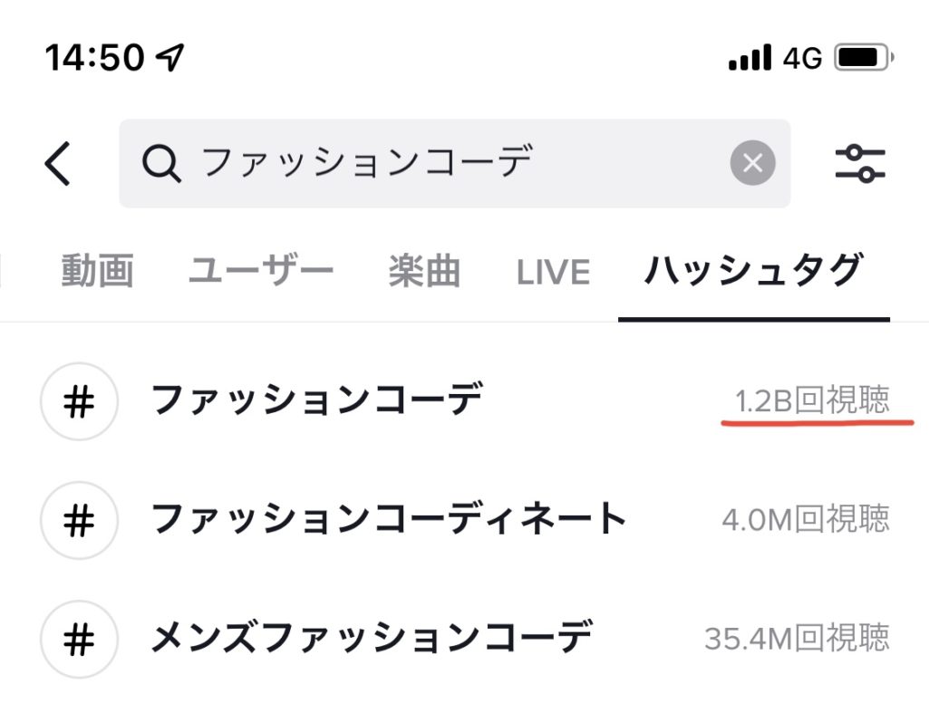This screenshot has height=703, width=929.
Task: Tap the magnifying glass search icon
Action: [161, 163]
